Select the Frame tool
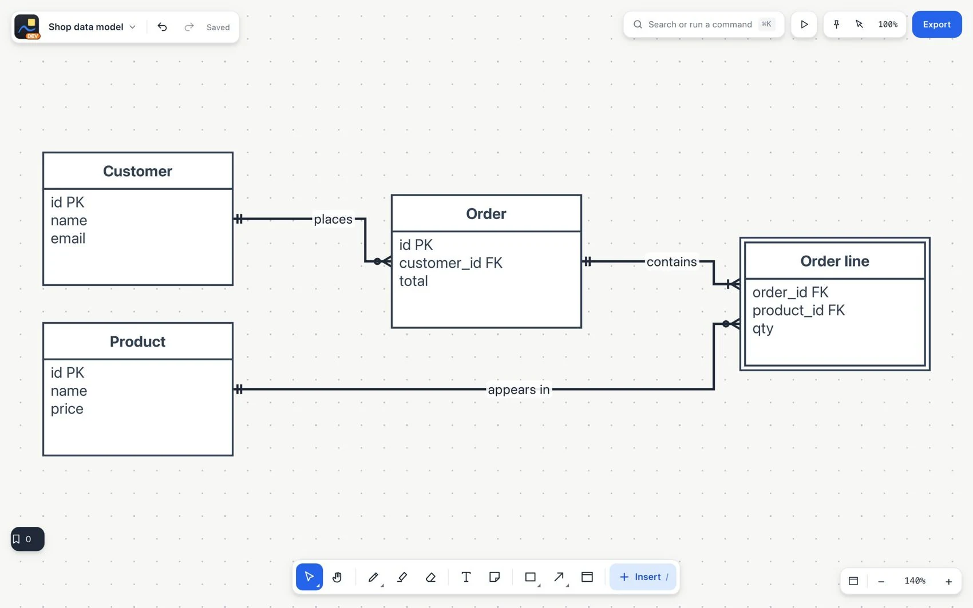This screenshot has width=973, height=608. 587,577
